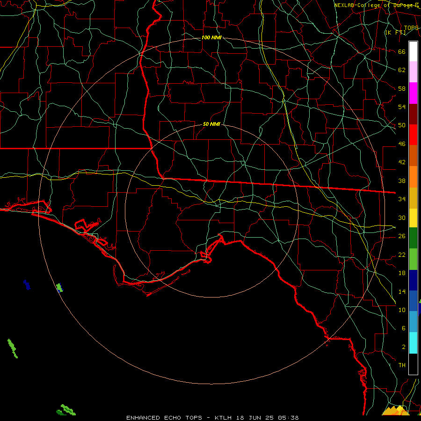Click the light pink legend swatch

pyautogui.click(x=413, y=72)
